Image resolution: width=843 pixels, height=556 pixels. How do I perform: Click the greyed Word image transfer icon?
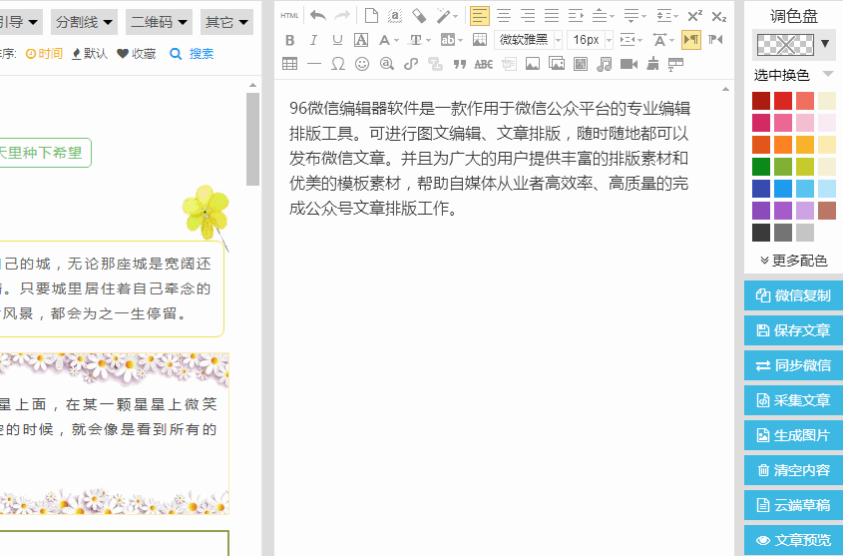point(509,64)
